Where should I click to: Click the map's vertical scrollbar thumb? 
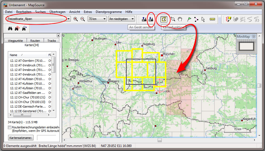[x=259, y=85]
